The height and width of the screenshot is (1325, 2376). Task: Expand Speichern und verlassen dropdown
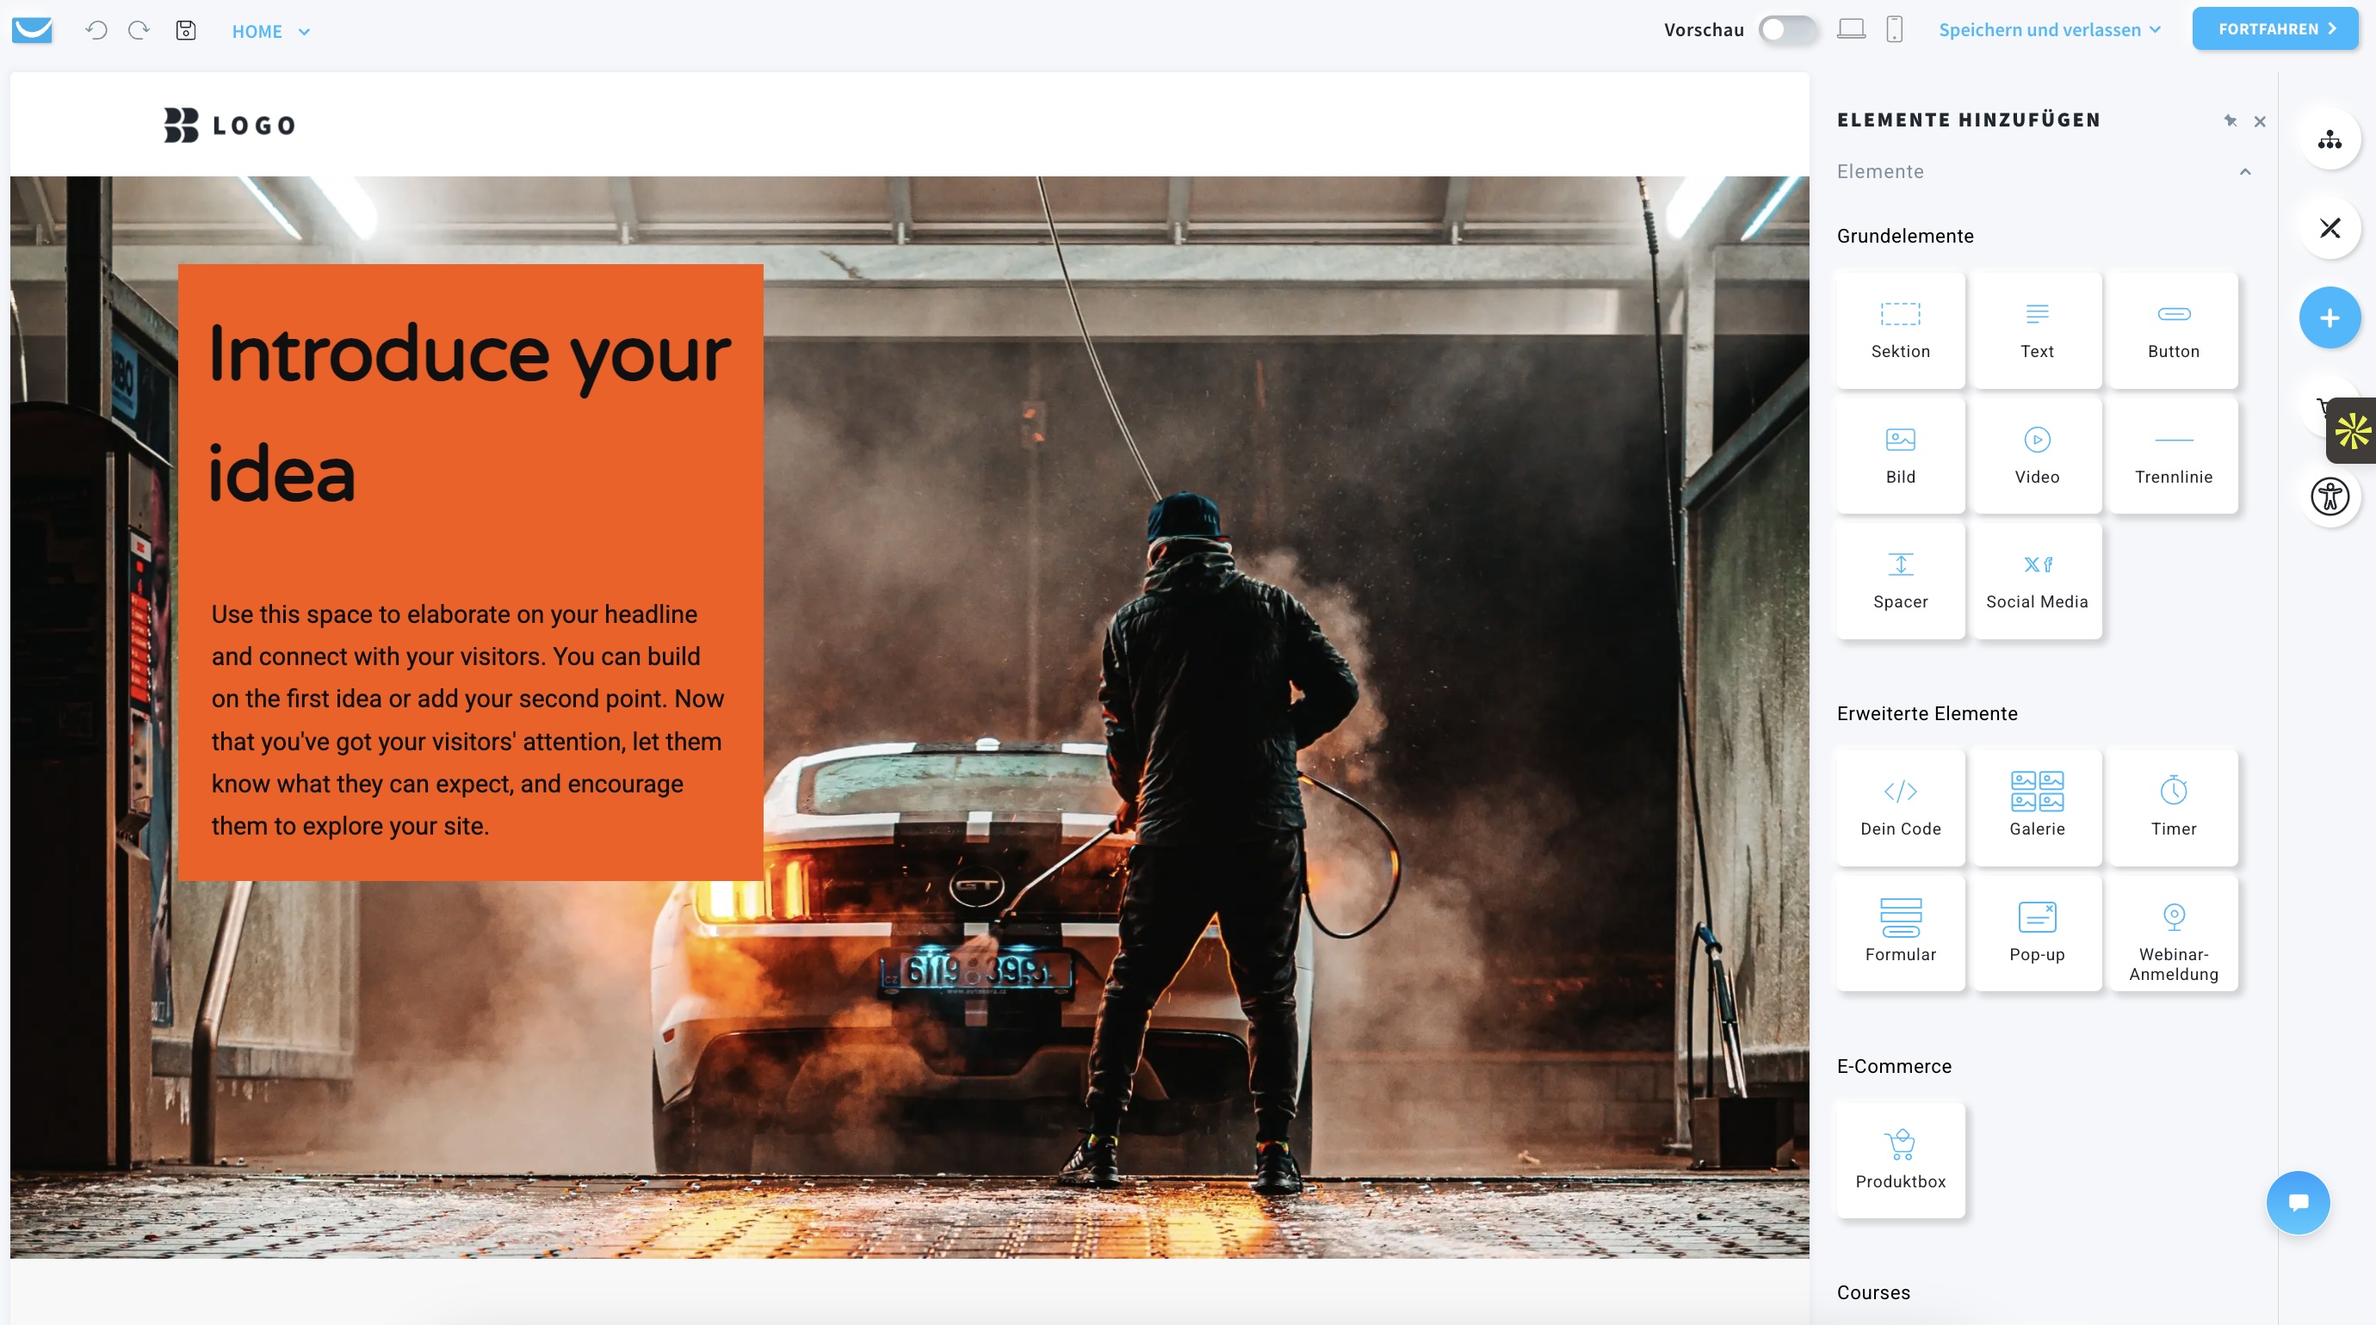point(2049,29)
